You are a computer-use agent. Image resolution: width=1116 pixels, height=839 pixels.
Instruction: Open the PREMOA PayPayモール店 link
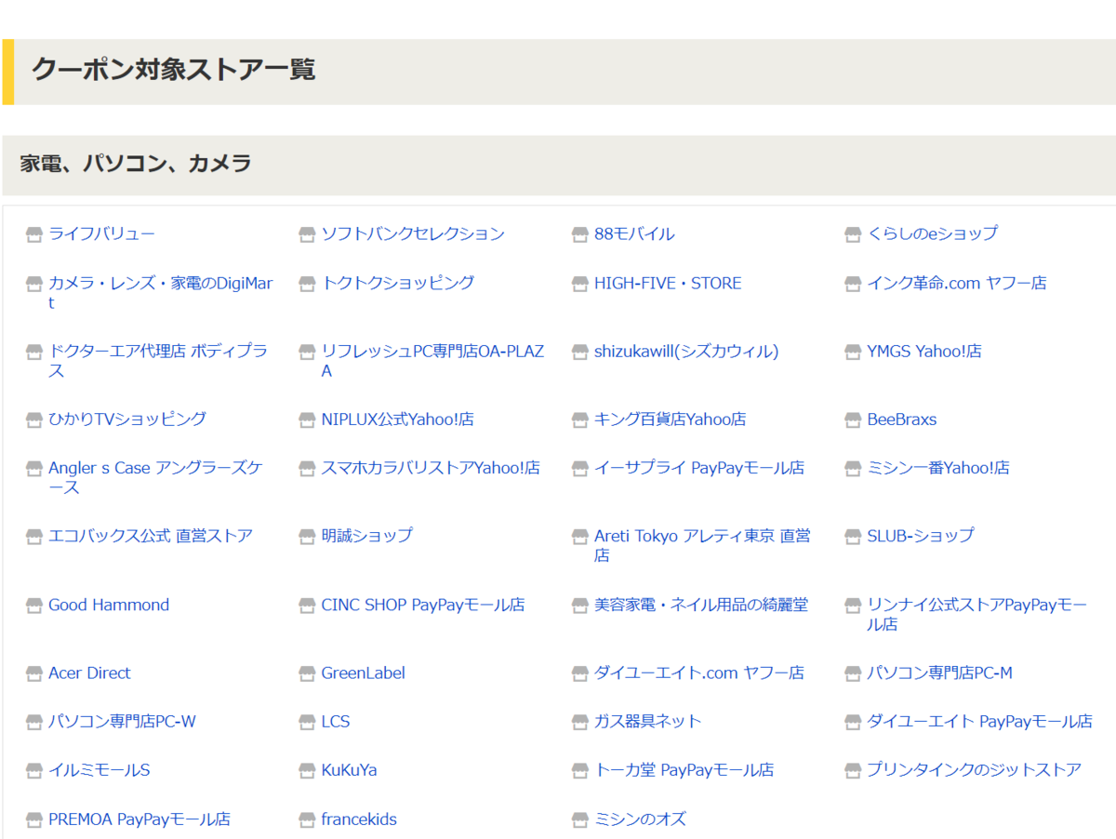(x=139, y=819)
